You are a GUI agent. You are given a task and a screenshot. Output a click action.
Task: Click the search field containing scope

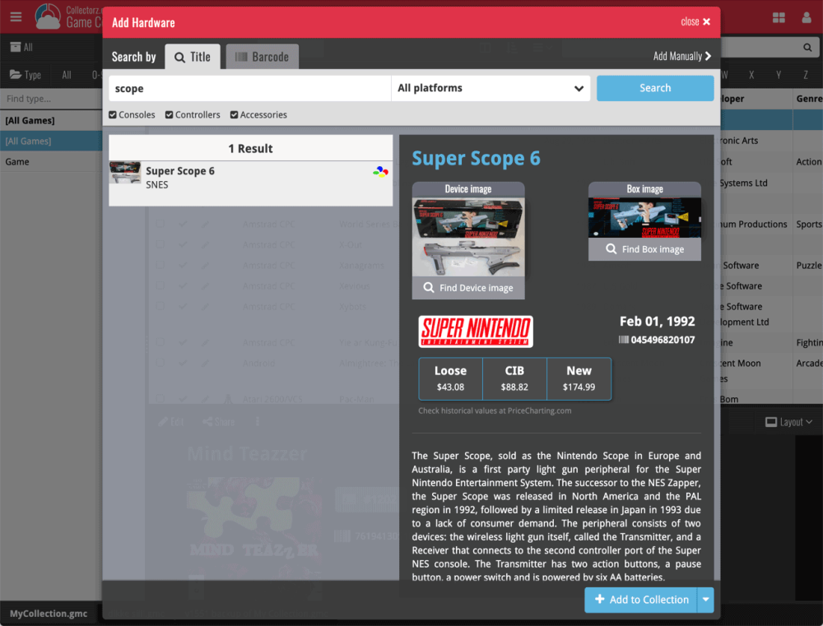click(x=247, y=87)
